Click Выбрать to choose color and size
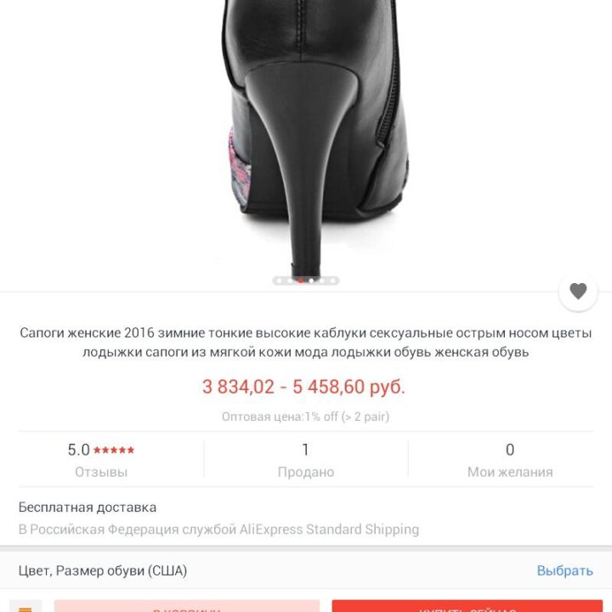Viewport: 612px width, 612px height. pos(564,570)
